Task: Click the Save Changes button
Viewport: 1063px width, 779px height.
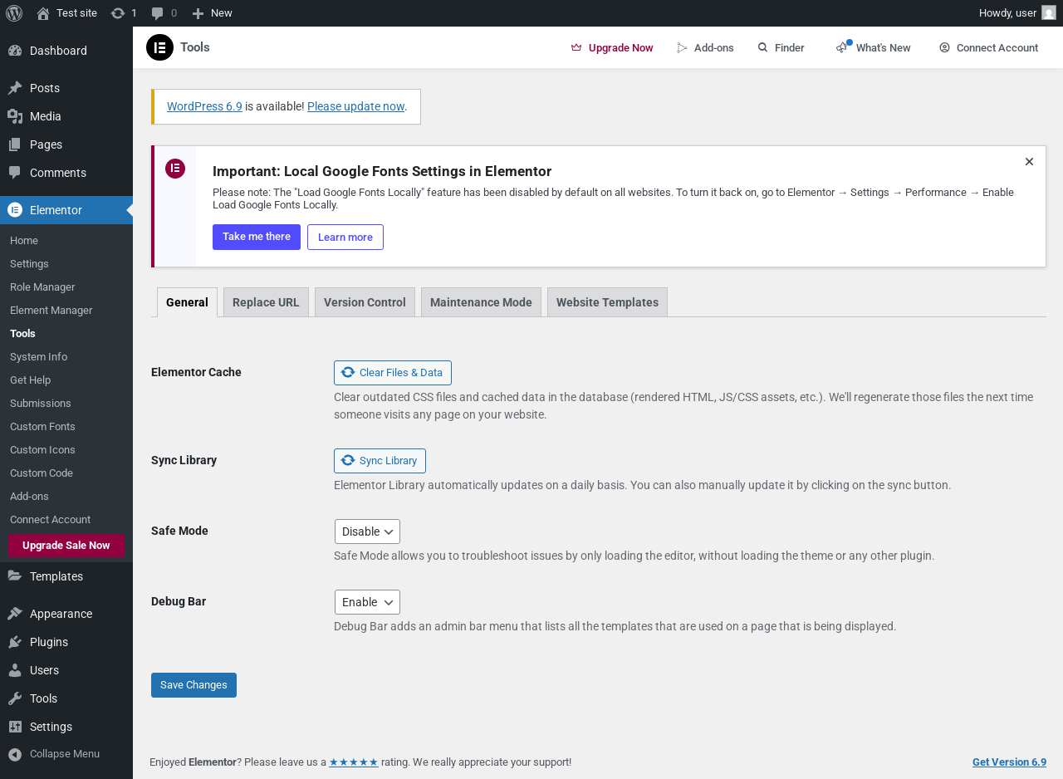Action: (193, 685)
